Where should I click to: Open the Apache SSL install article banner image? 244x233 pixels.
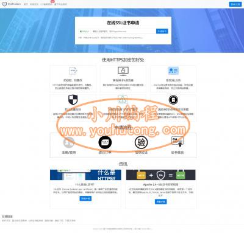pos(160,175)
